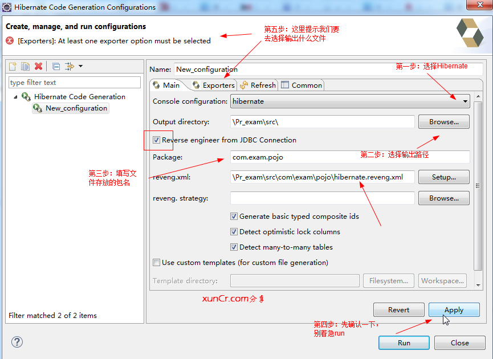493x359 pixels.
Task: Toggle Reverse engineer from JDBC Connection checkbox
Action: 156,140
